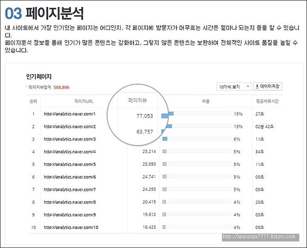
Task: Click the 13% ratio bar
Action: 197,127
